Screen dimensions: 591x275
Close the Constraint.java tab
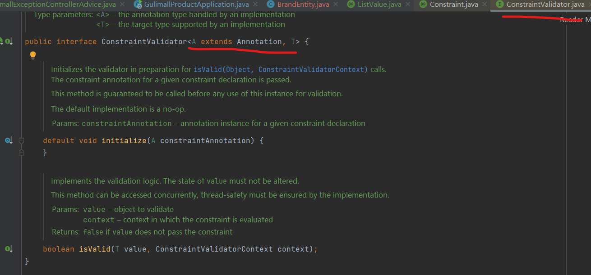(485, 5)
